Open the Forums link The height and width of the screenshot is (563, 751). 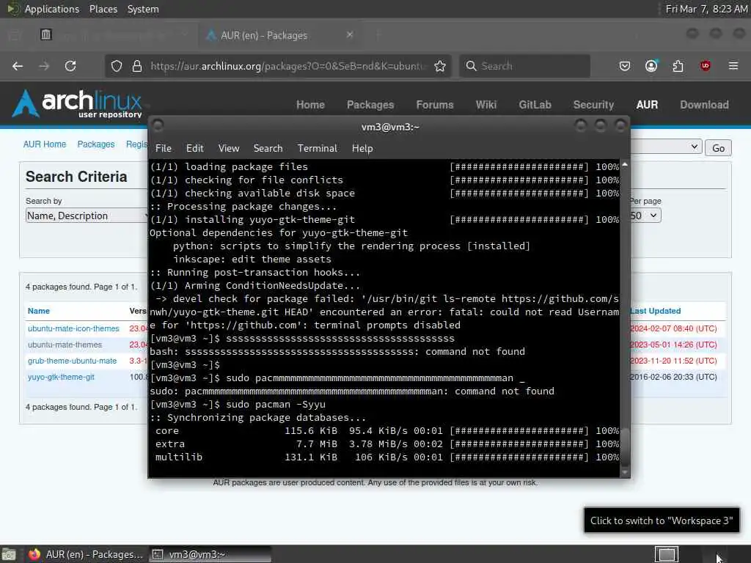434,105
